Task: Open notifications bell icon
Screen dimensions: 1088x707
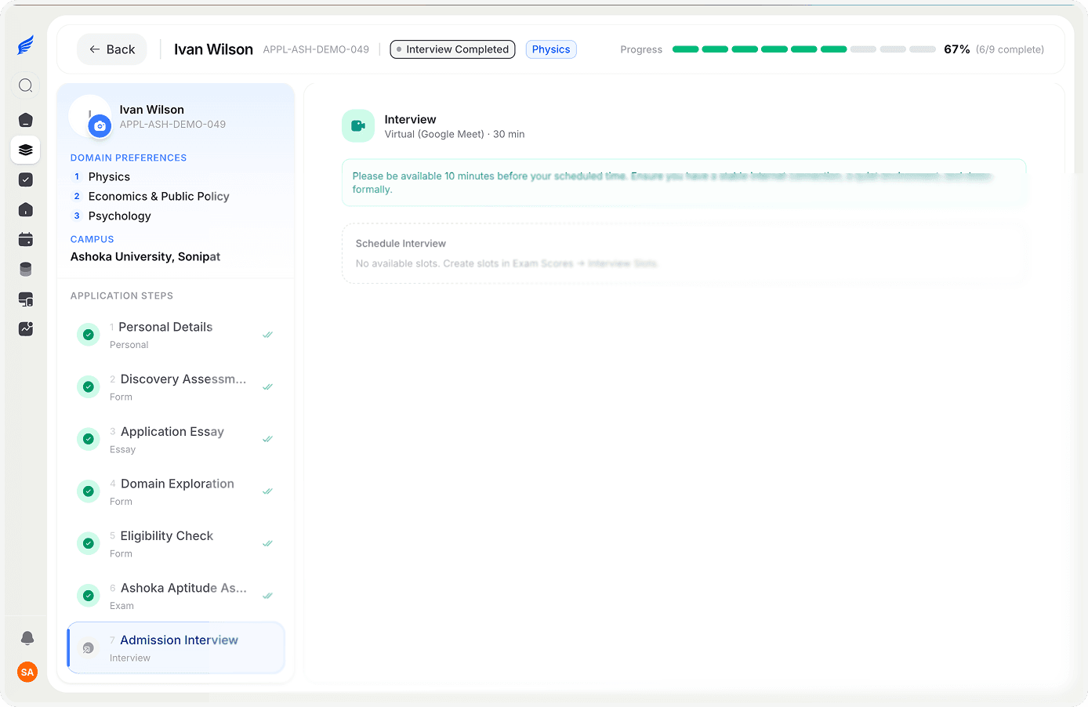Action: tap(27, 638)
